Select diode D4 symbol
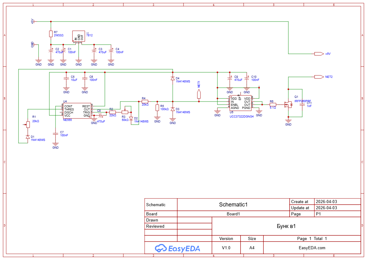367x260 pixels. coord(173,79)
